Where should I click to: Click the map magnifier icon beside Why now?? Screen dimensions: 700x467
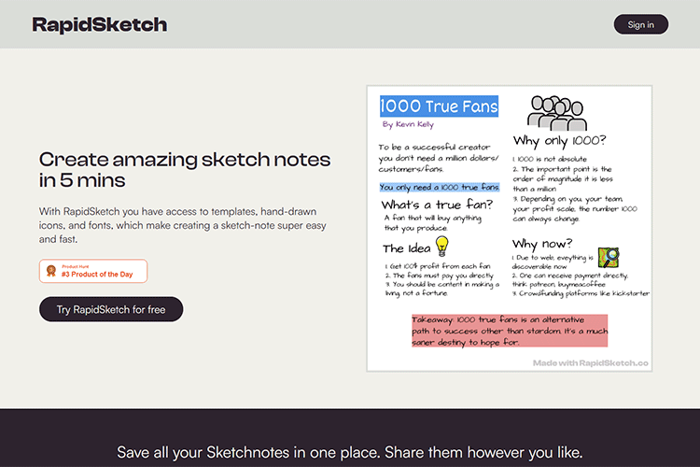[609, 257]
